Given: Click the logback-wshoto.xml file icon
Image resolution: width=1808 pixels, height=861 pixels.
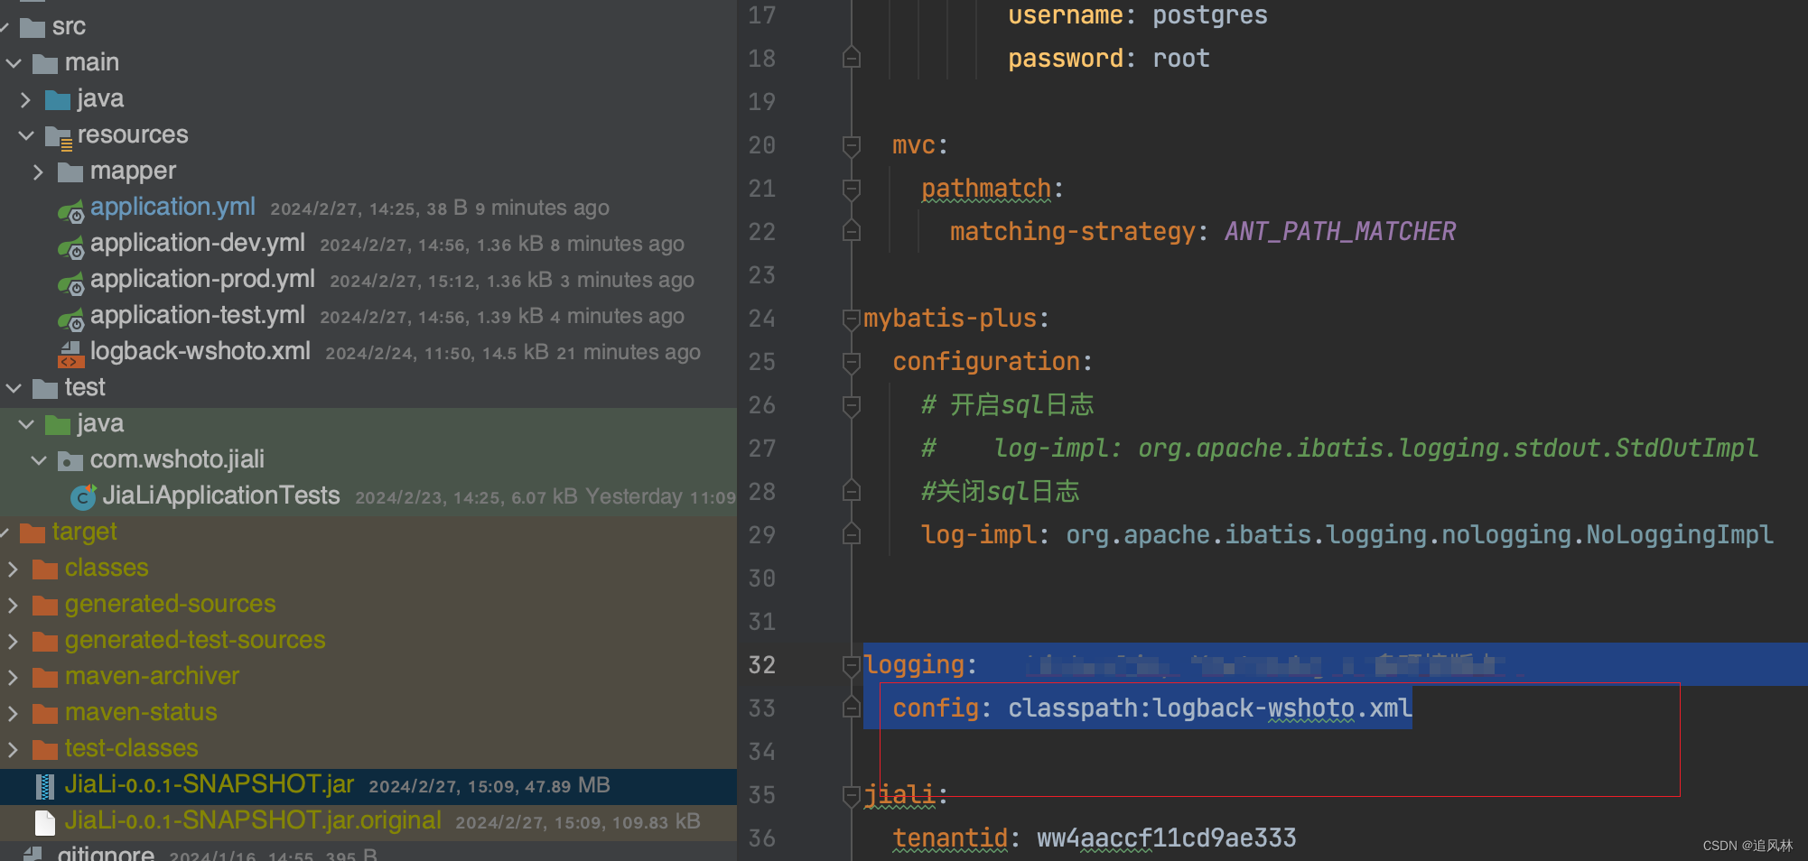Looking at the screenshot, I should pyautogui.click(x=70, y=354).
